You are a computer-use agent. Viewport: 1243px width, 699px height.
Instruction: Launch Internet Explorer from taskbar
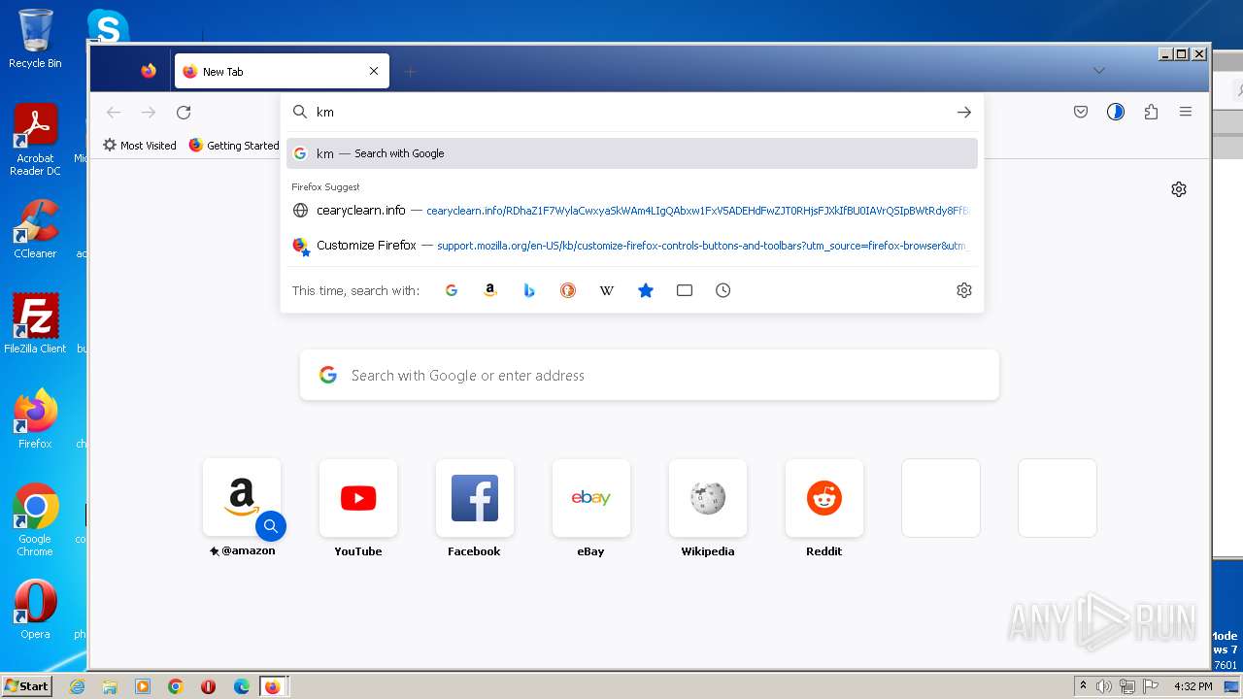(x=77, y=686)
